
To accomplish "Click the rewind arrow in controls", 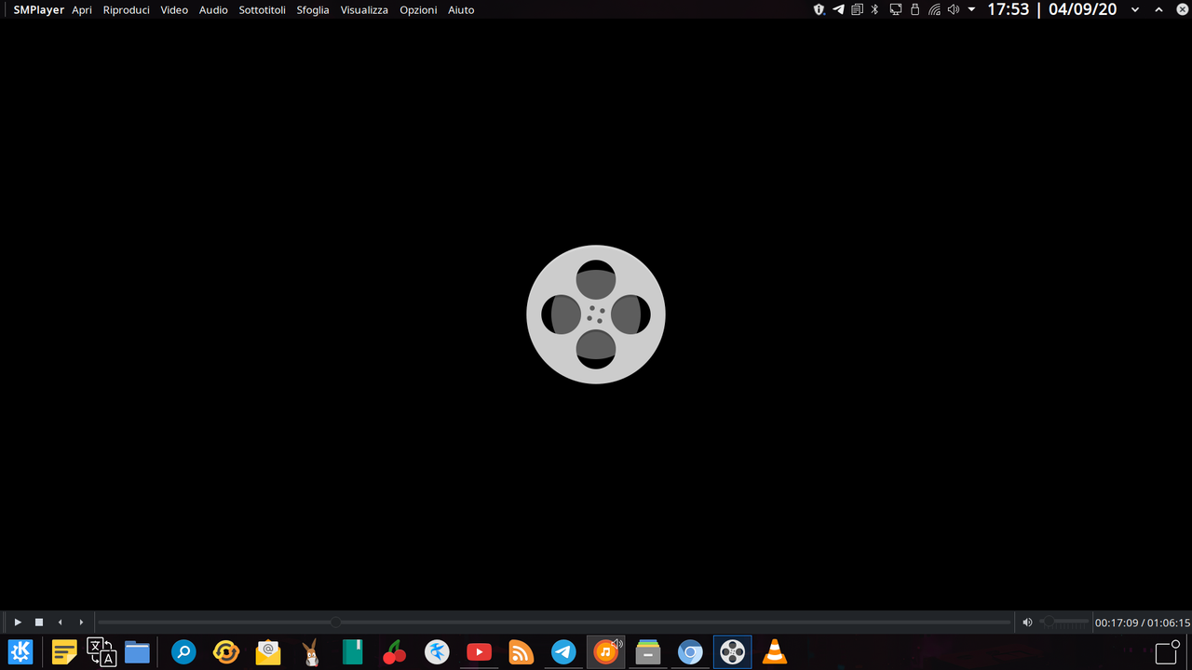I will tap(61, 622).
